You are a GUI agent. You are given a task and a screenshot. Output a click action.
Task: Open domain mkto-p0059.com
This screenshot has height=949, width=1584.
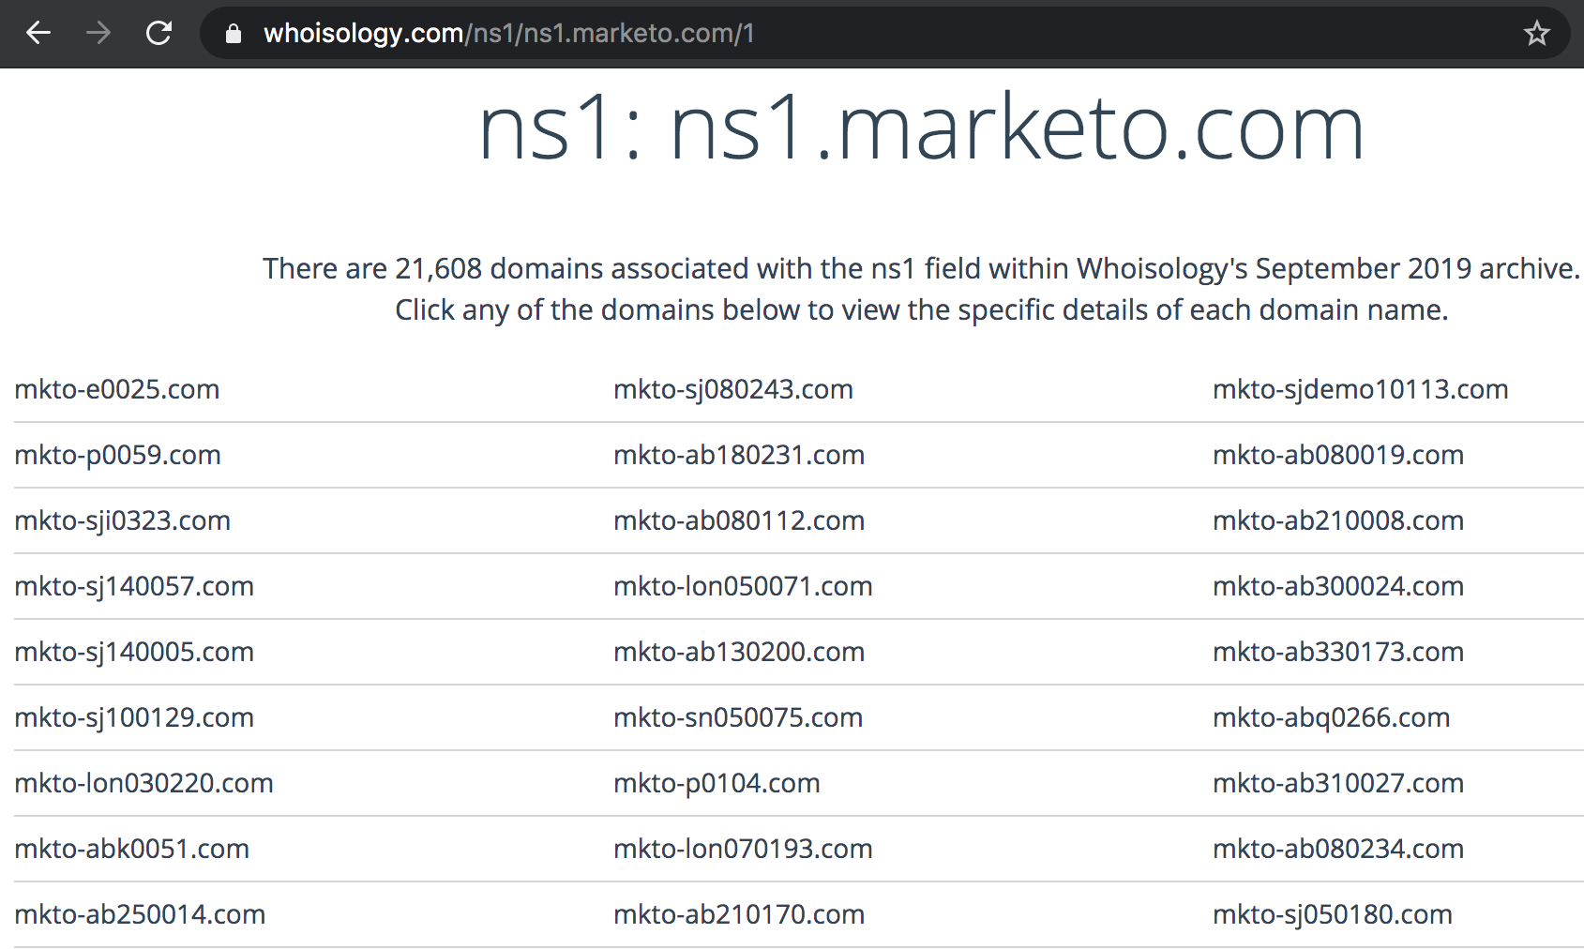(118, 455)
